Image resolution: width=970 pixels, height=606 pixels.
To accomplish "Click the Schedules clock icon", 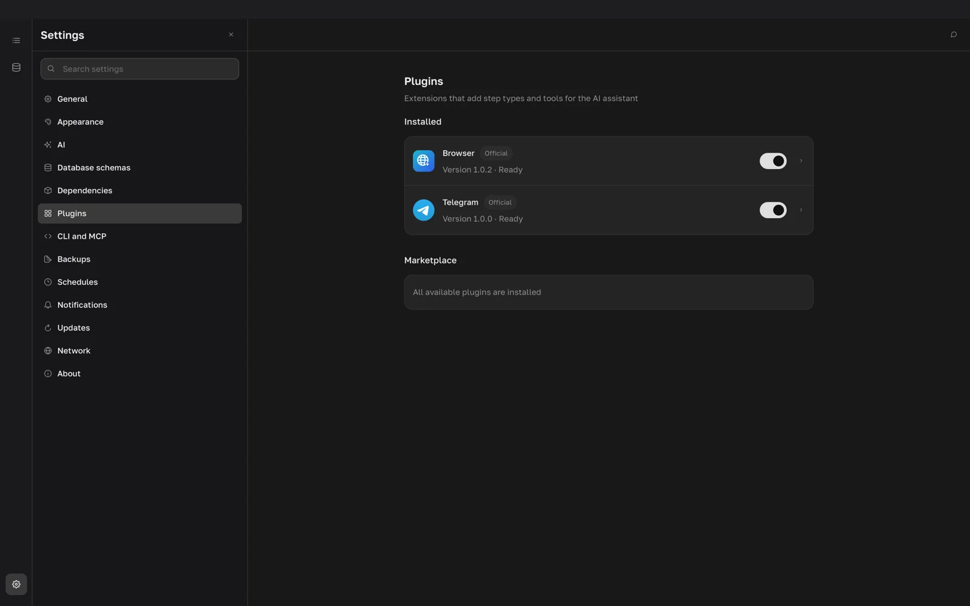I will pos(48,282).
